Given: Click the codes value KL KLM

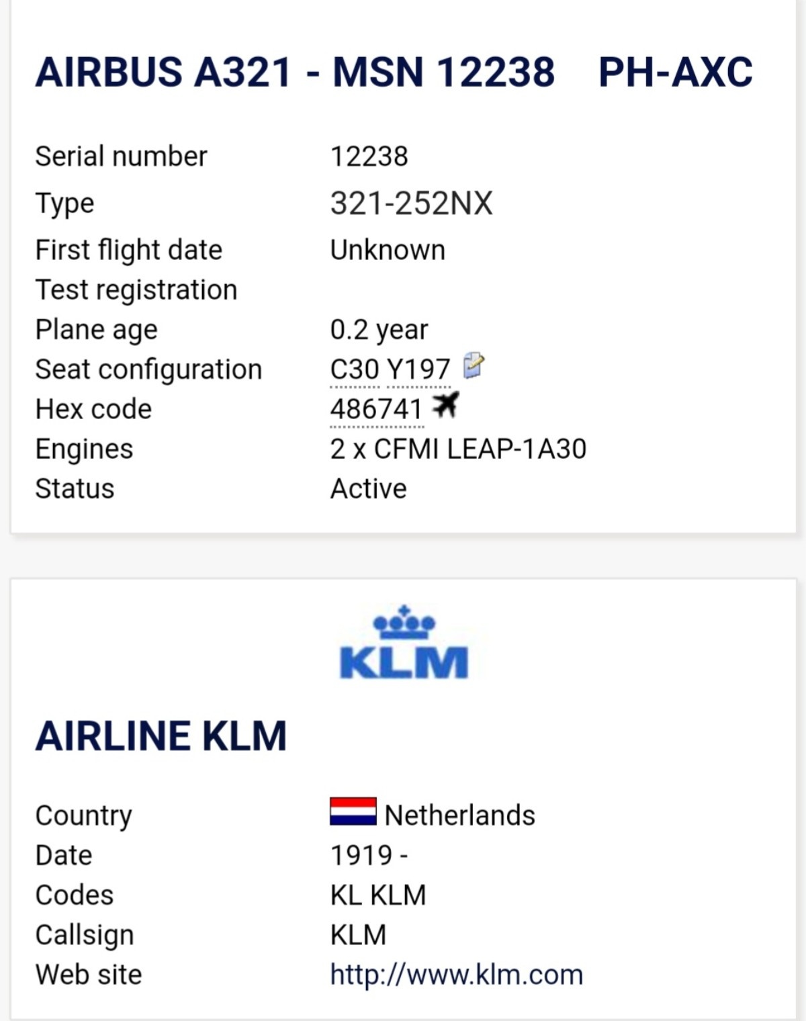Looking at the screenshot, I should click(x=378, y=895).
